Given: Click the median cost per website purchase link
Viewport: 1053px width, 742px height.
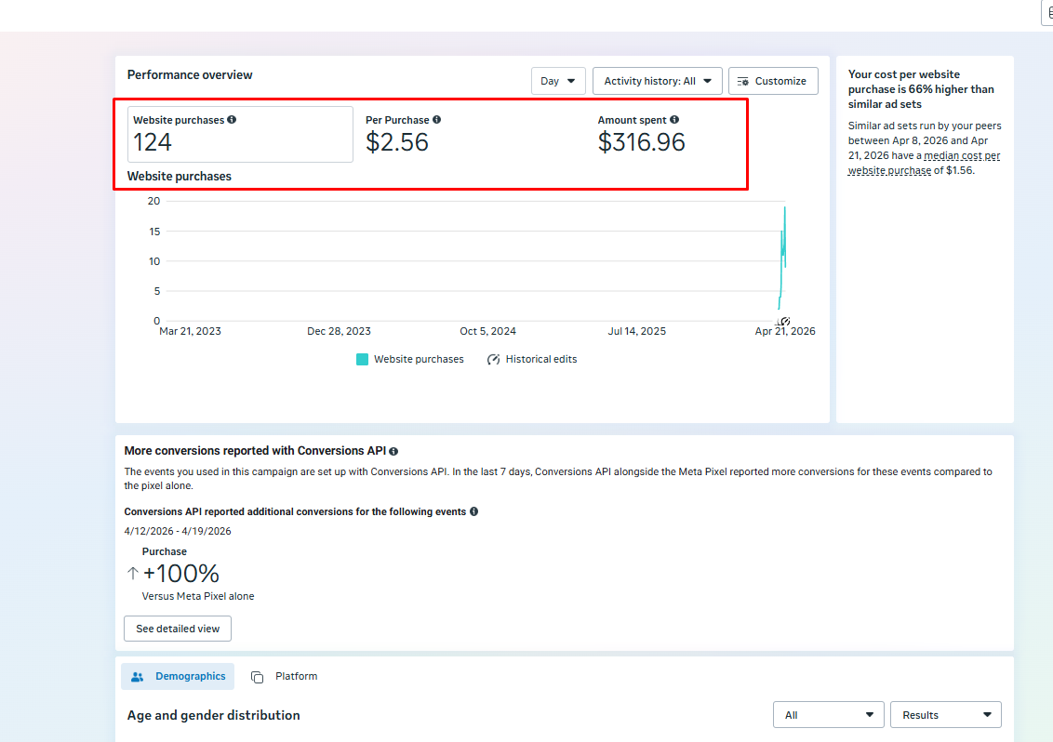Looking at the screenshot, I should 924,163.
